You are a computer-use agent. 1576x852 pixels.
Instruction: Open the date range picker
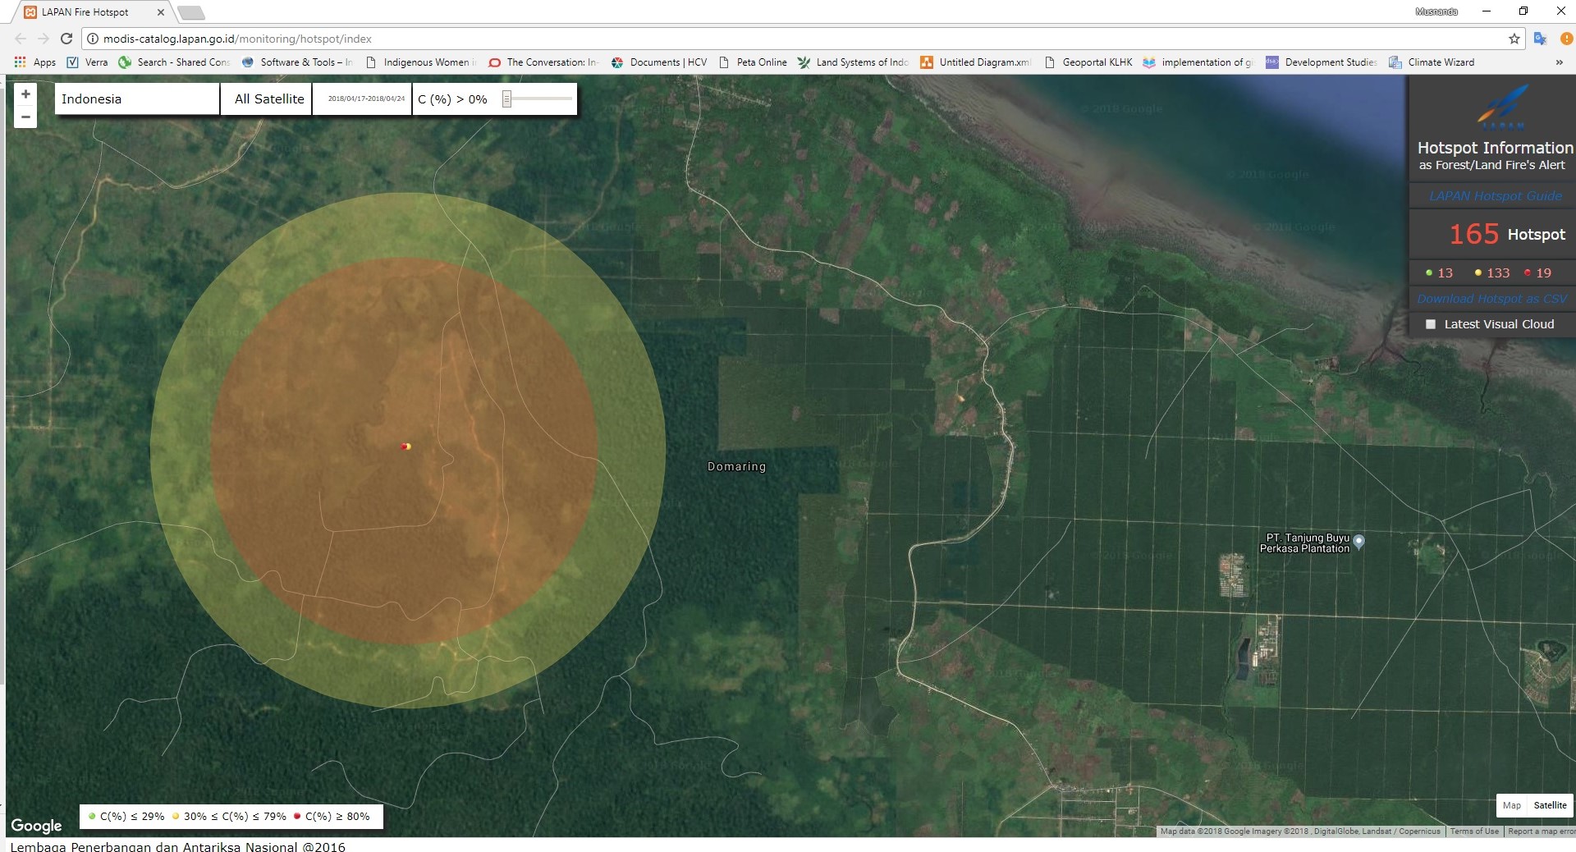click(366, 99)
